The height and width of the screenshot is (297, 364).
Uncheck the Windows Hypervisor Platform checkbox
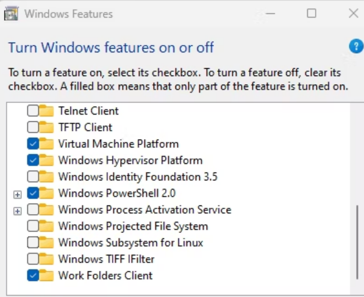coord(33,160)
